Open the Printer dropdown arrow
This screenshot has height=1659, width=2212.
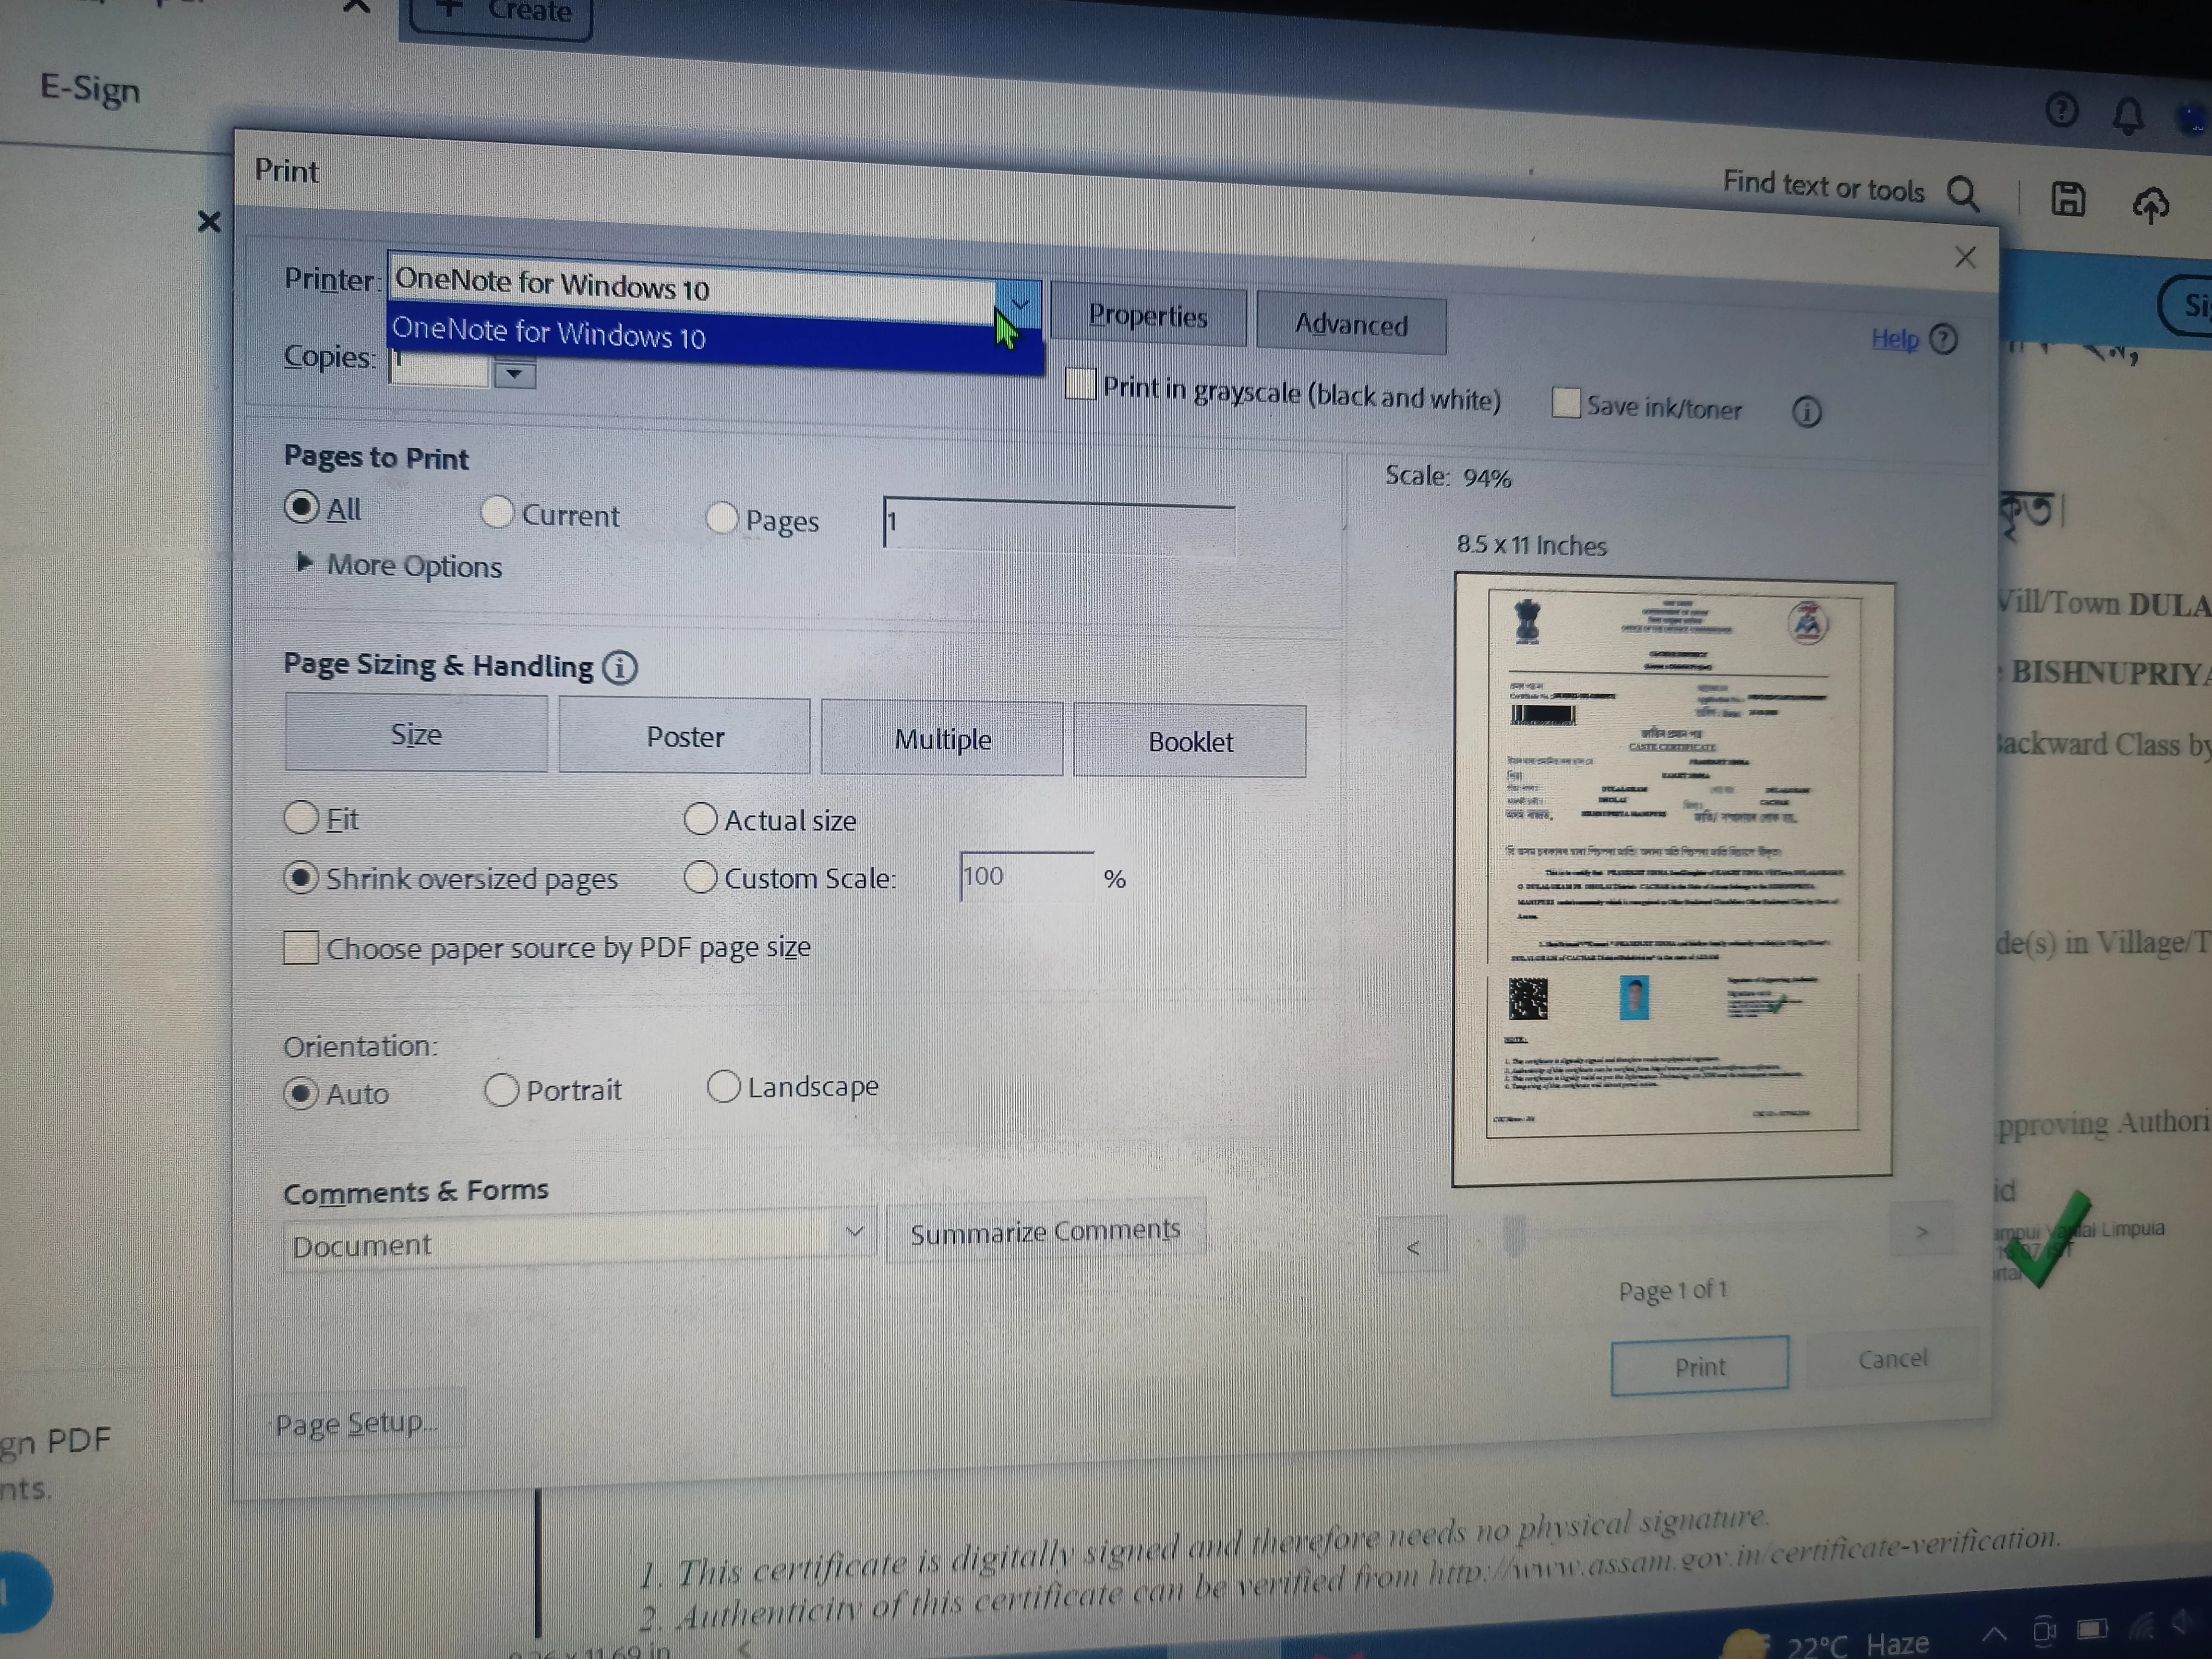tap(1019, 304)
